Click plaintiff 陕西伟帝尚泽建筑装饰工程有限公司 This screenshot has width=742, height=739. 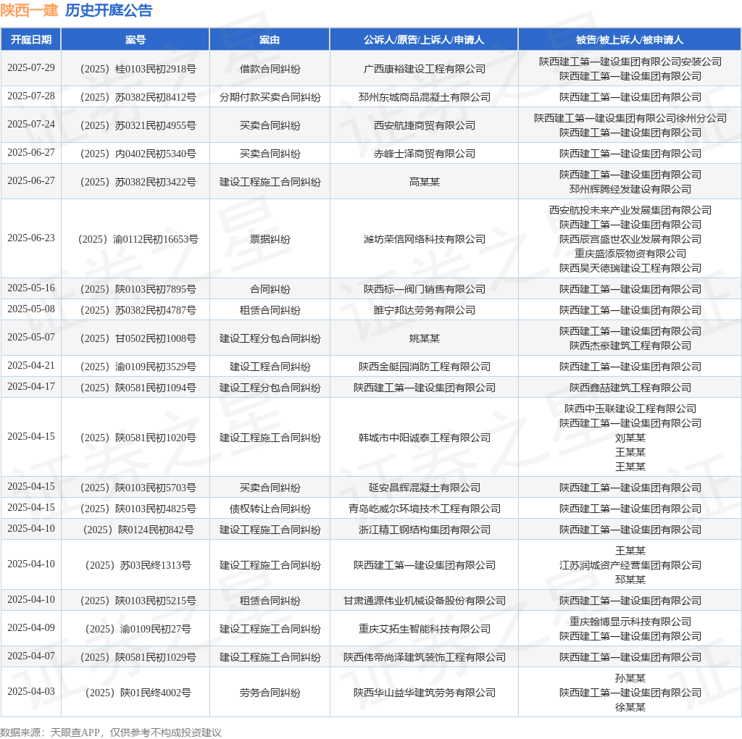[424, 658]
